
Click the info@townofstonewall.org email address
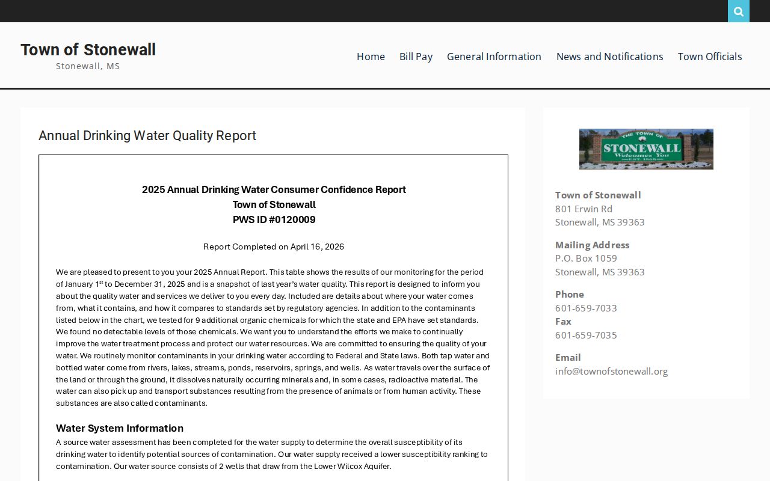click(x=611, y=371)
